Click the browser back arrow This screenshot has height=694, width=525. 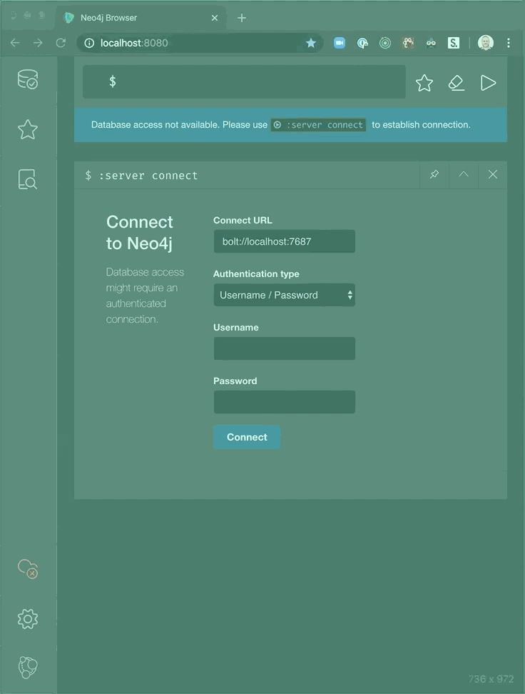[15, 43]
